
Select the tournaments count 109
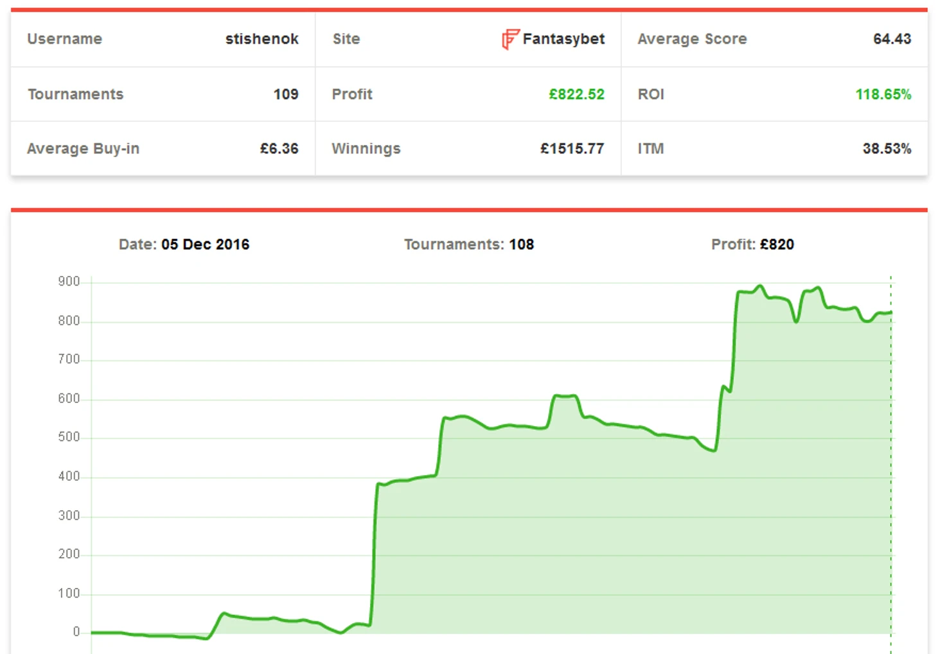(x=285, y=94)
